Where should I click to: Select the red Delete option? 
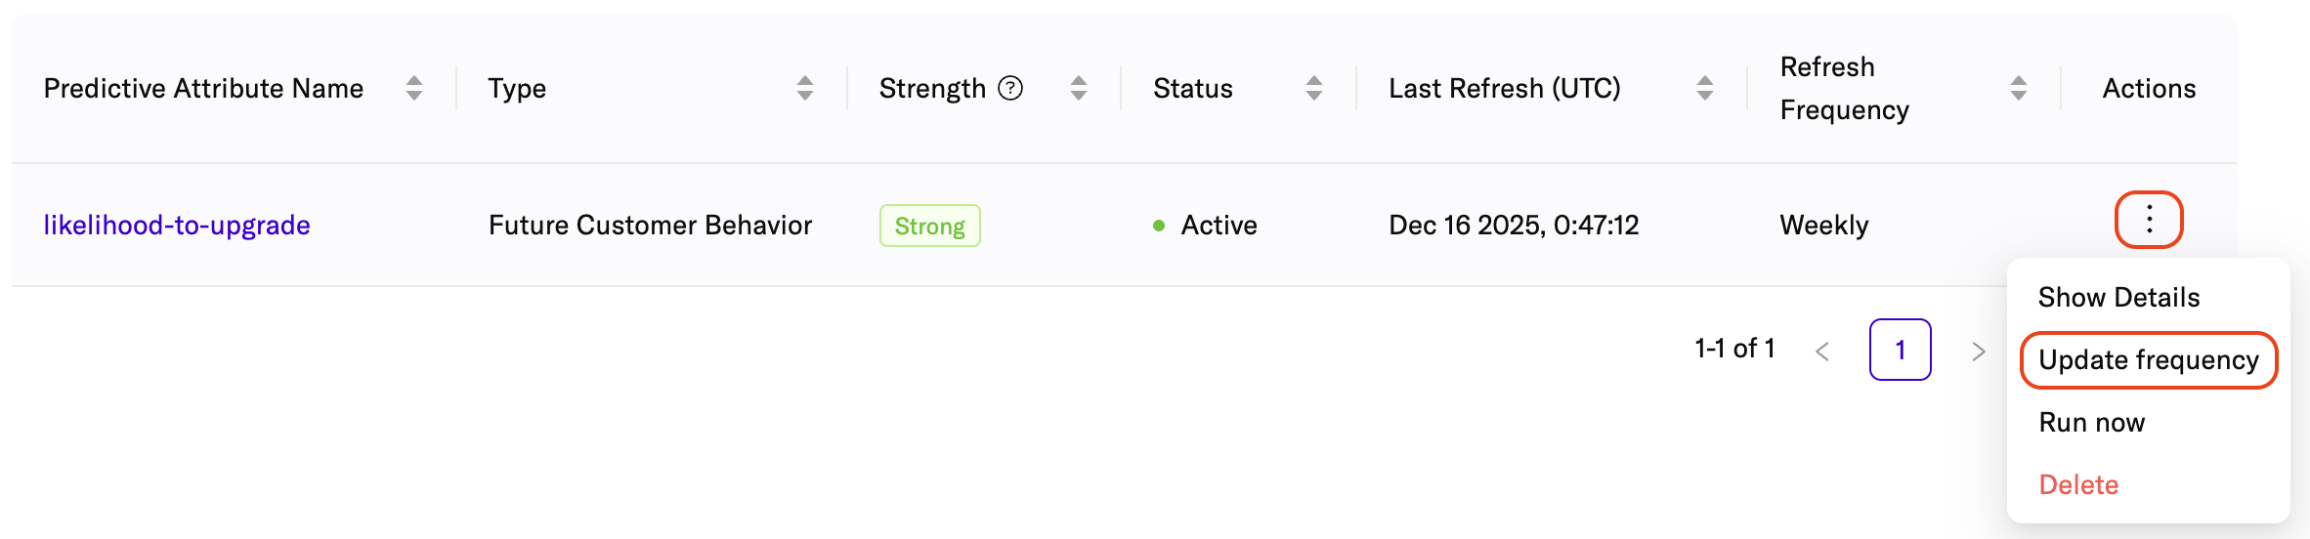pos(2078,485)
